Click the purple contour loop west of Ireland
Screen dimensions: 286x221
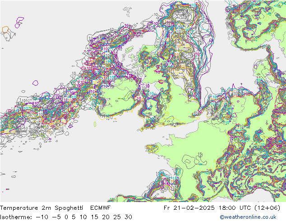click(35, 83)
